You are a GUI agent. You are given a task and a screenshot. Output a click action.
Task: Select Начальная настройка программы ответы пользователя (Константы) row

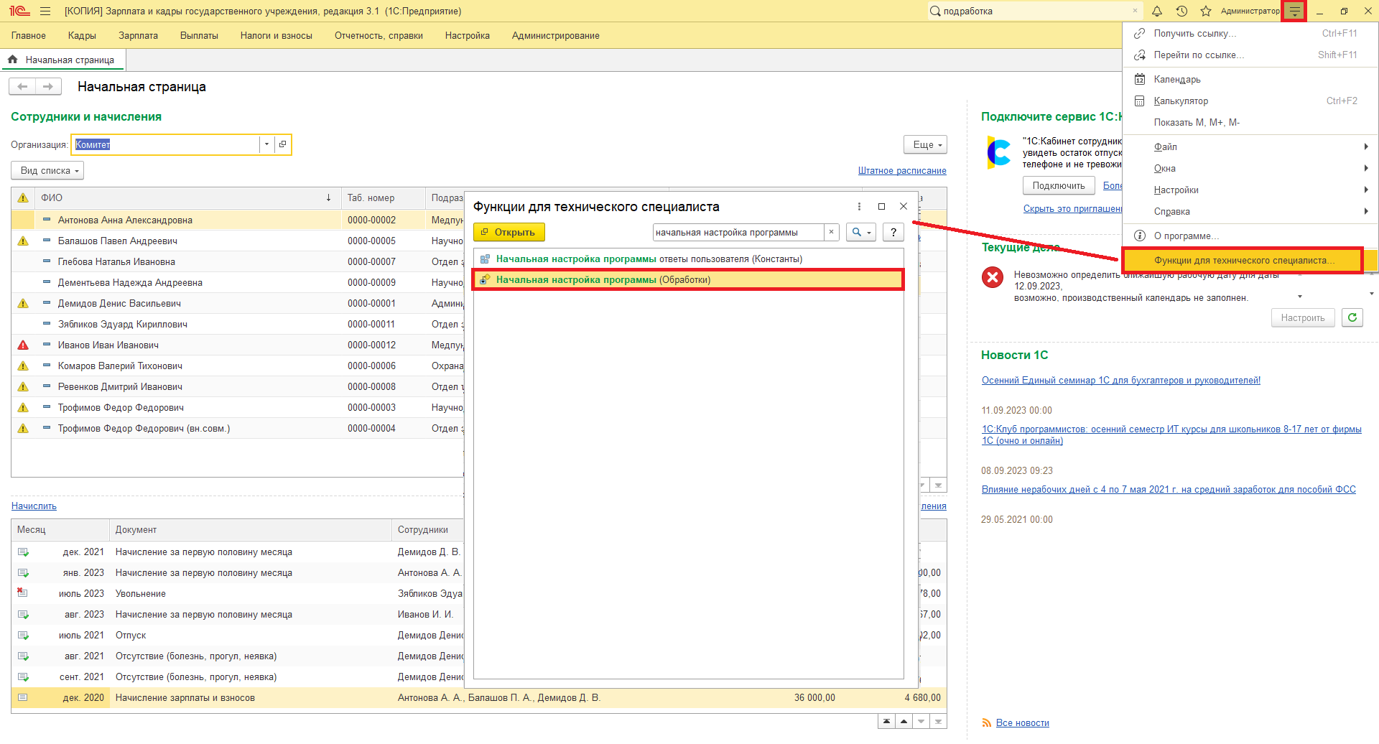[x=688, y=259]
